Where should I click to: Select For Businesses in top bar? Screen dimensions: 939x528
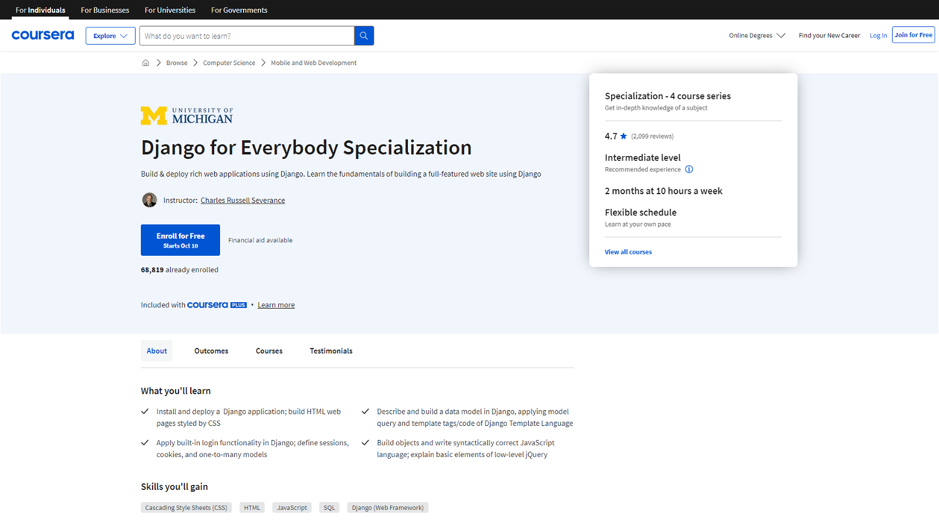coord(105,10)
